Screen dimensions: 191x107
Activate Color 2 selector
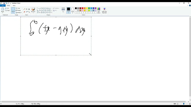point(73,10)
